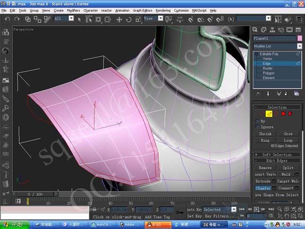
Task: Click the Chamfer button
Action: (x=263, y=188)
